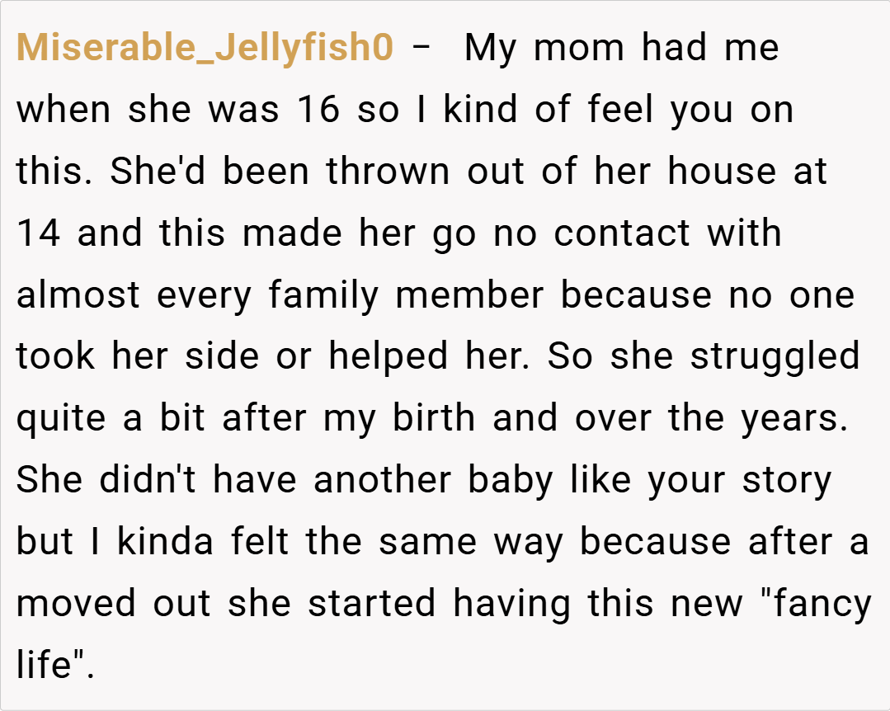The image size is (890, 711).
Task: Open Miserable_Jellyfish0 user profile link
Action: click(205, 48)
